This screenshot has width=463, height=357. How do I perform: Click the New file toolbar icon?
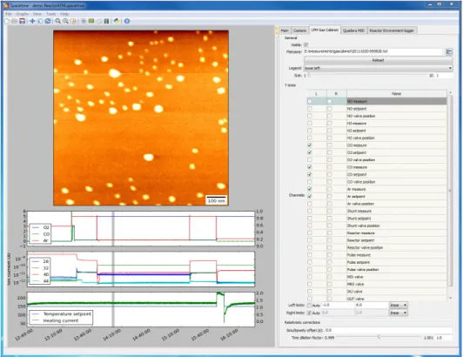click(7, 21)
